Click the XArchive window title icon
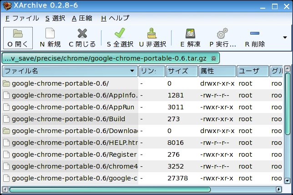The height and width of the screenshot is (195, 293). point(7,6)
